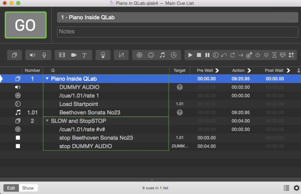This screenshot has height=194, width=301.
Task: Collapse the Piano Inside QLab group
Action: [x=47, y=79]
